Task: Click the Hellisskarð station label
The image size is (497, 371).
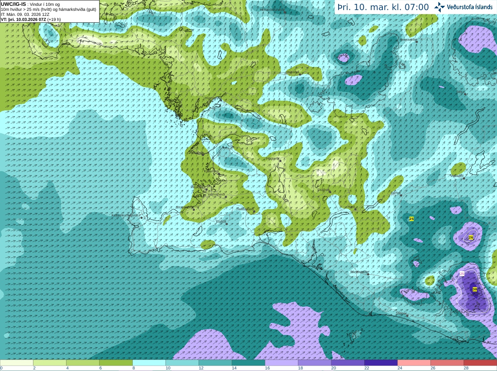Action: pyautogui.click(x=245, y=209)
